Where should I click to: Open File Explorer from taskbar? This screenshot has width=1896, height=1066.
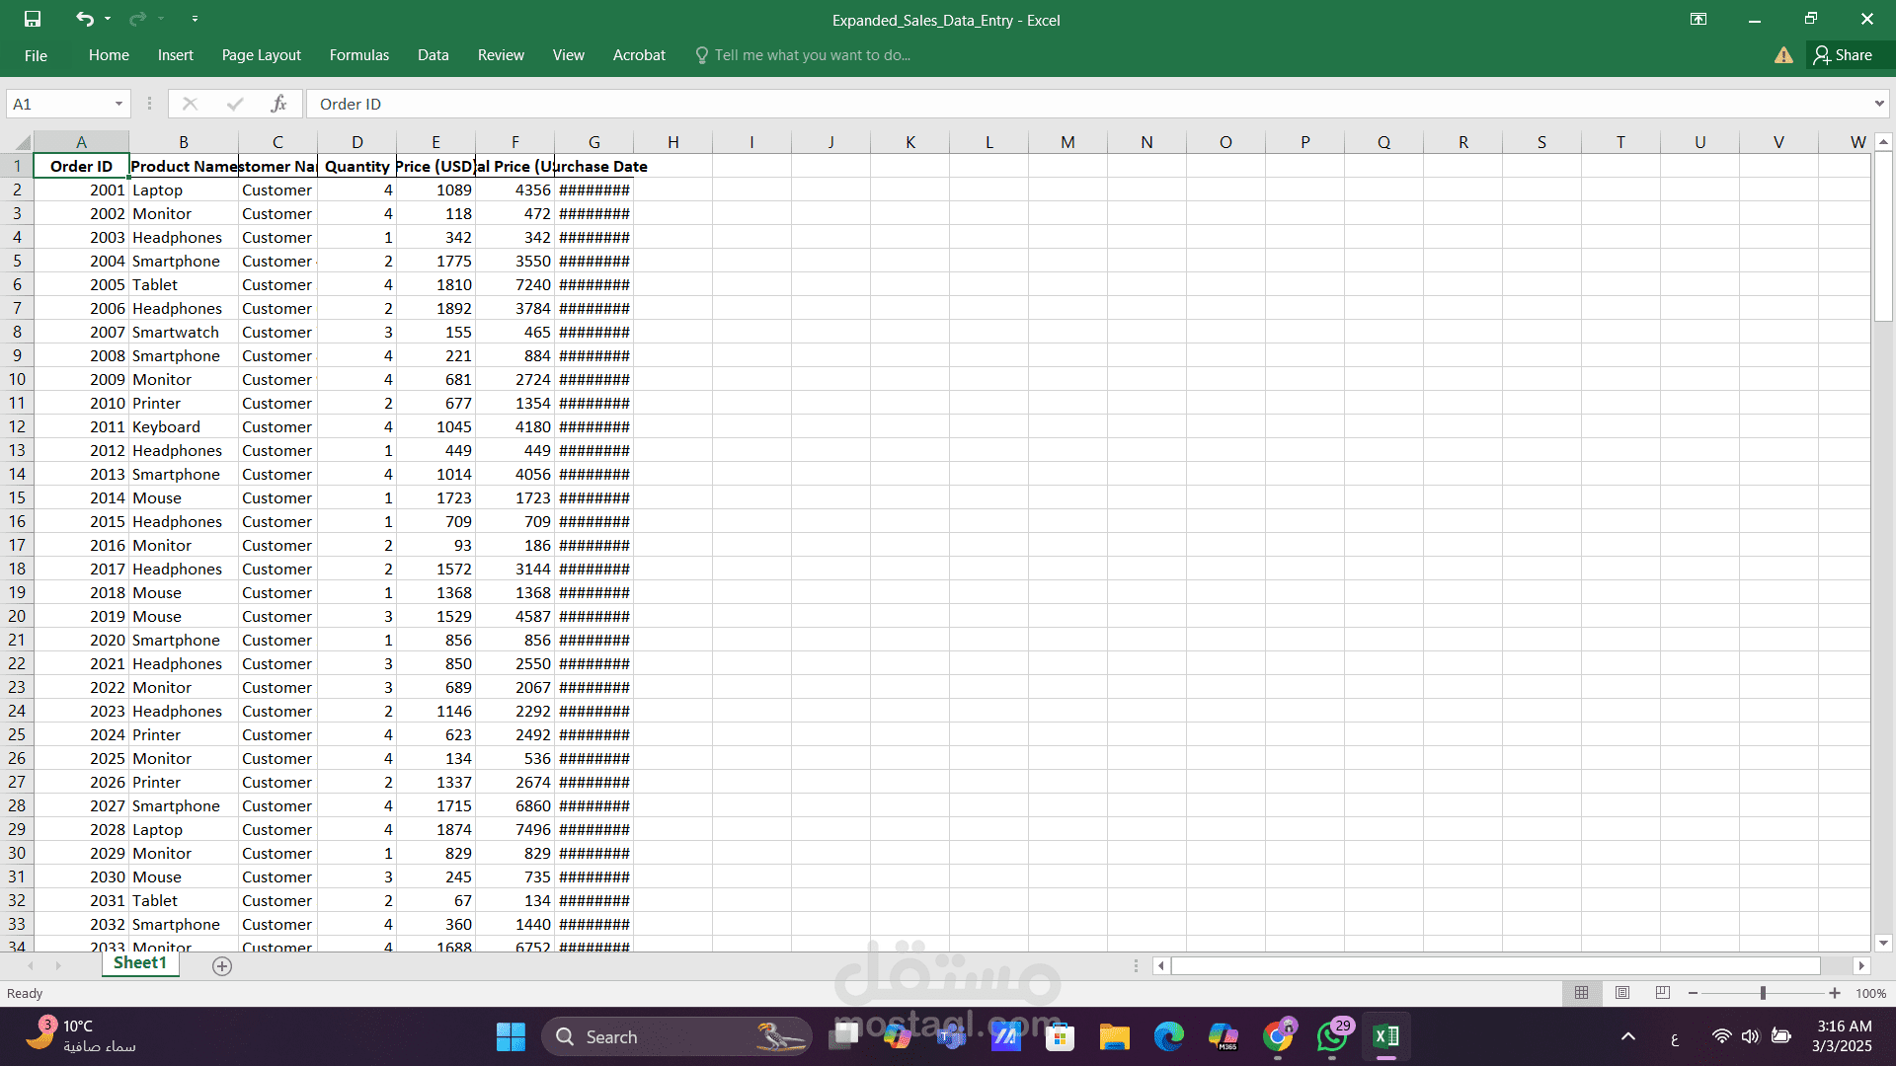(1114, 1036)
